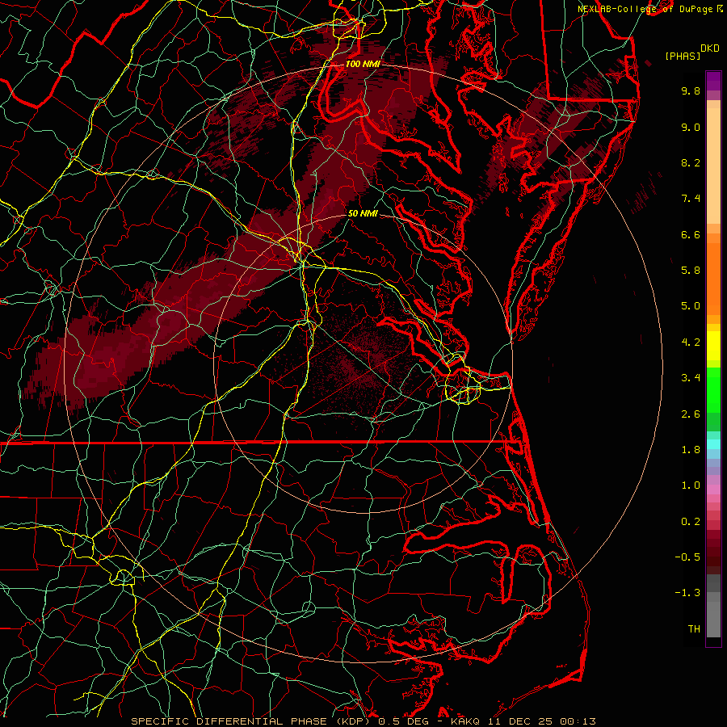This screenshot has height=727, width=727.
Task: Select the 50 NMI range ring label
Action: 363,213
